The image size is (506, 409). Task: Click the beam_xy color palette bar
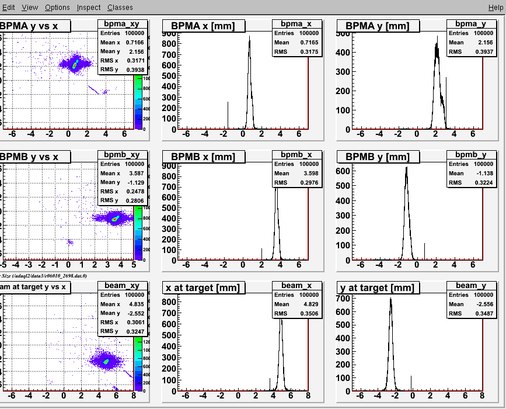(x=138, y=364)
